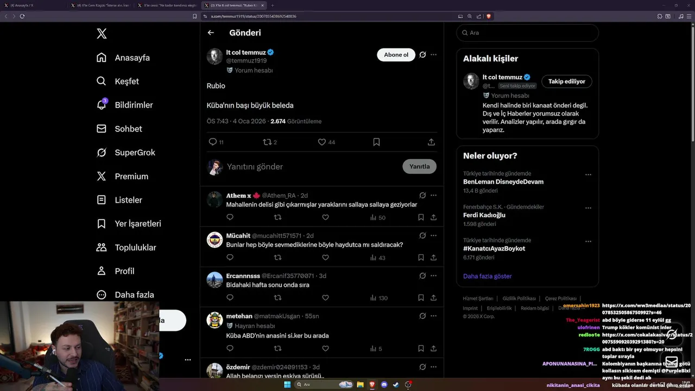Open SuperGrok in the sidebar

[126, 153]
